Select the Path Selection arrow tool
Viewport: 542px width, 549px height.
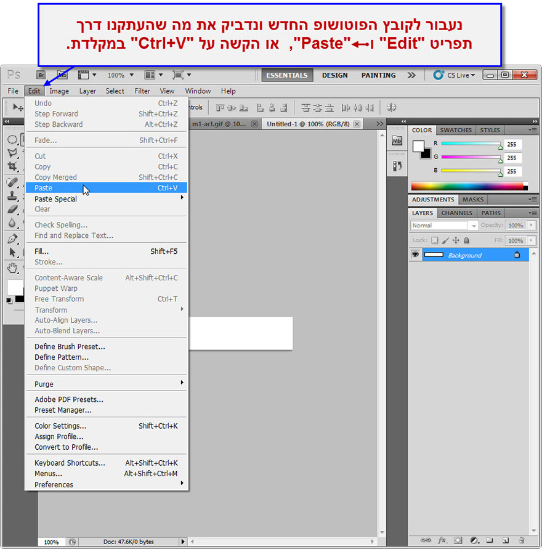click(12, 252)
